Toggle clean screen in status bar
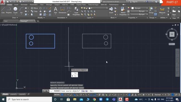 (176, 95)
